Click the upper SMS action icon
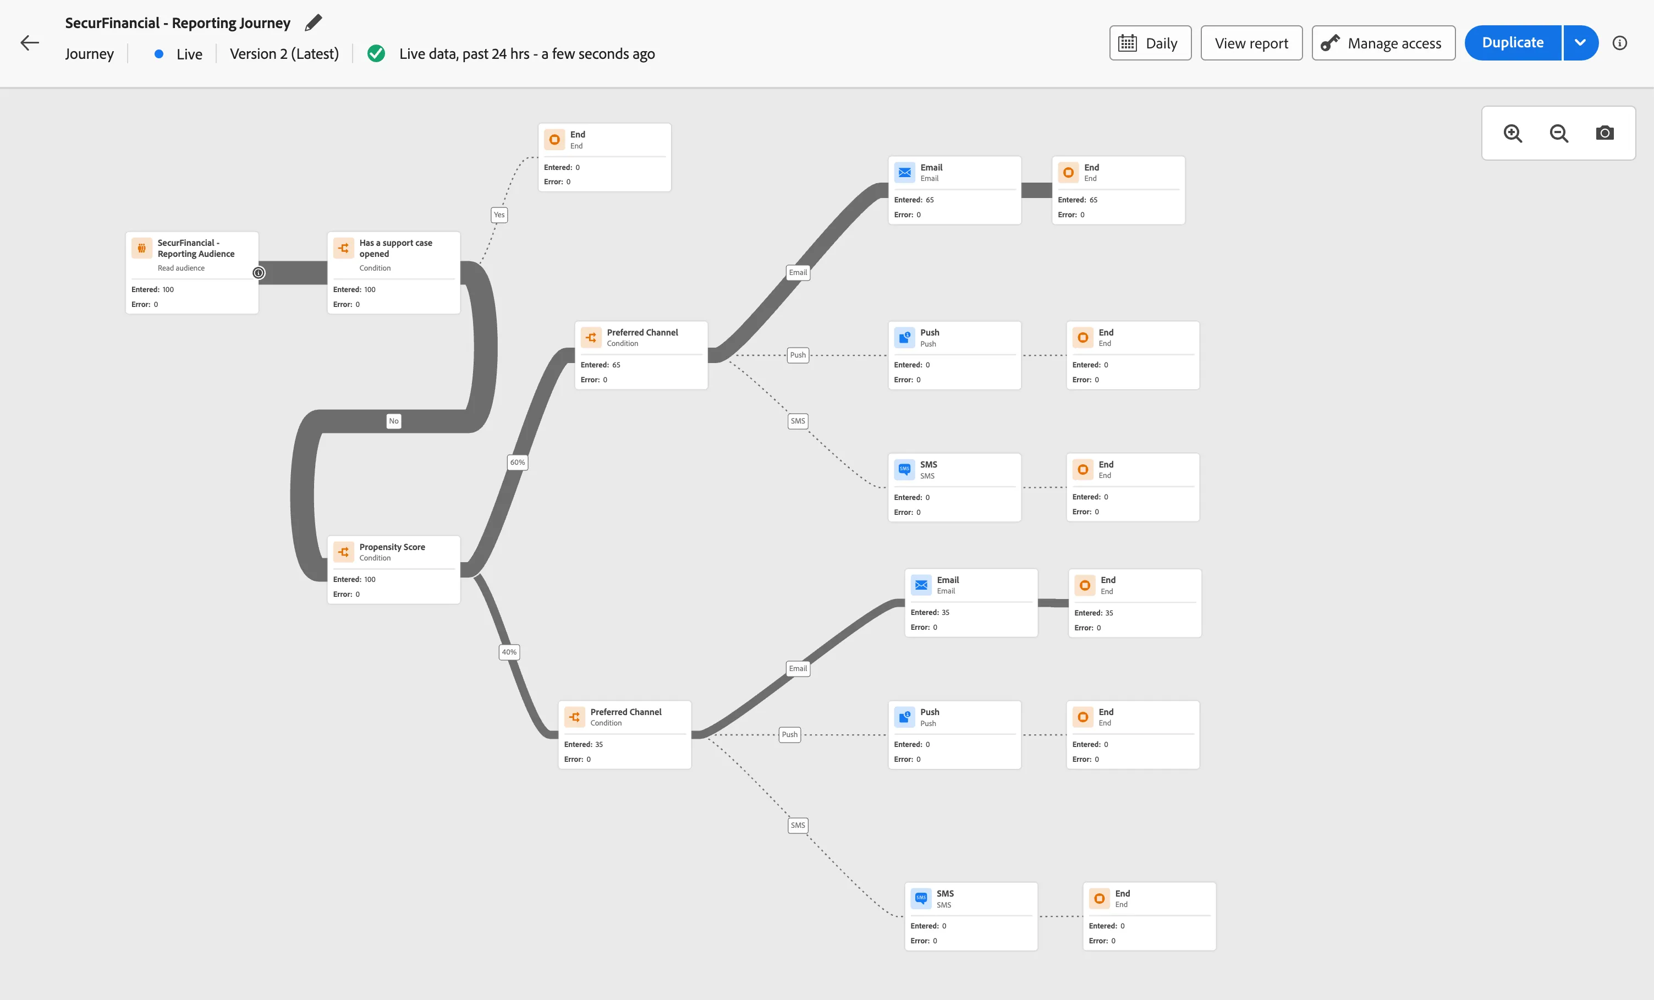 point(905,469)
